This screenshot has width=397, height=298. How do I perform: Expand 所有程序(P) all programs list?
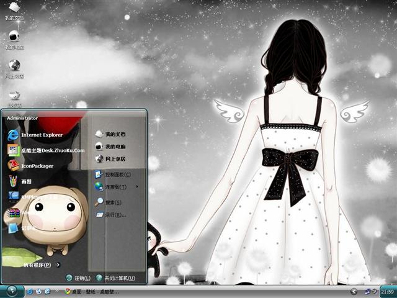tap(42, 265)
